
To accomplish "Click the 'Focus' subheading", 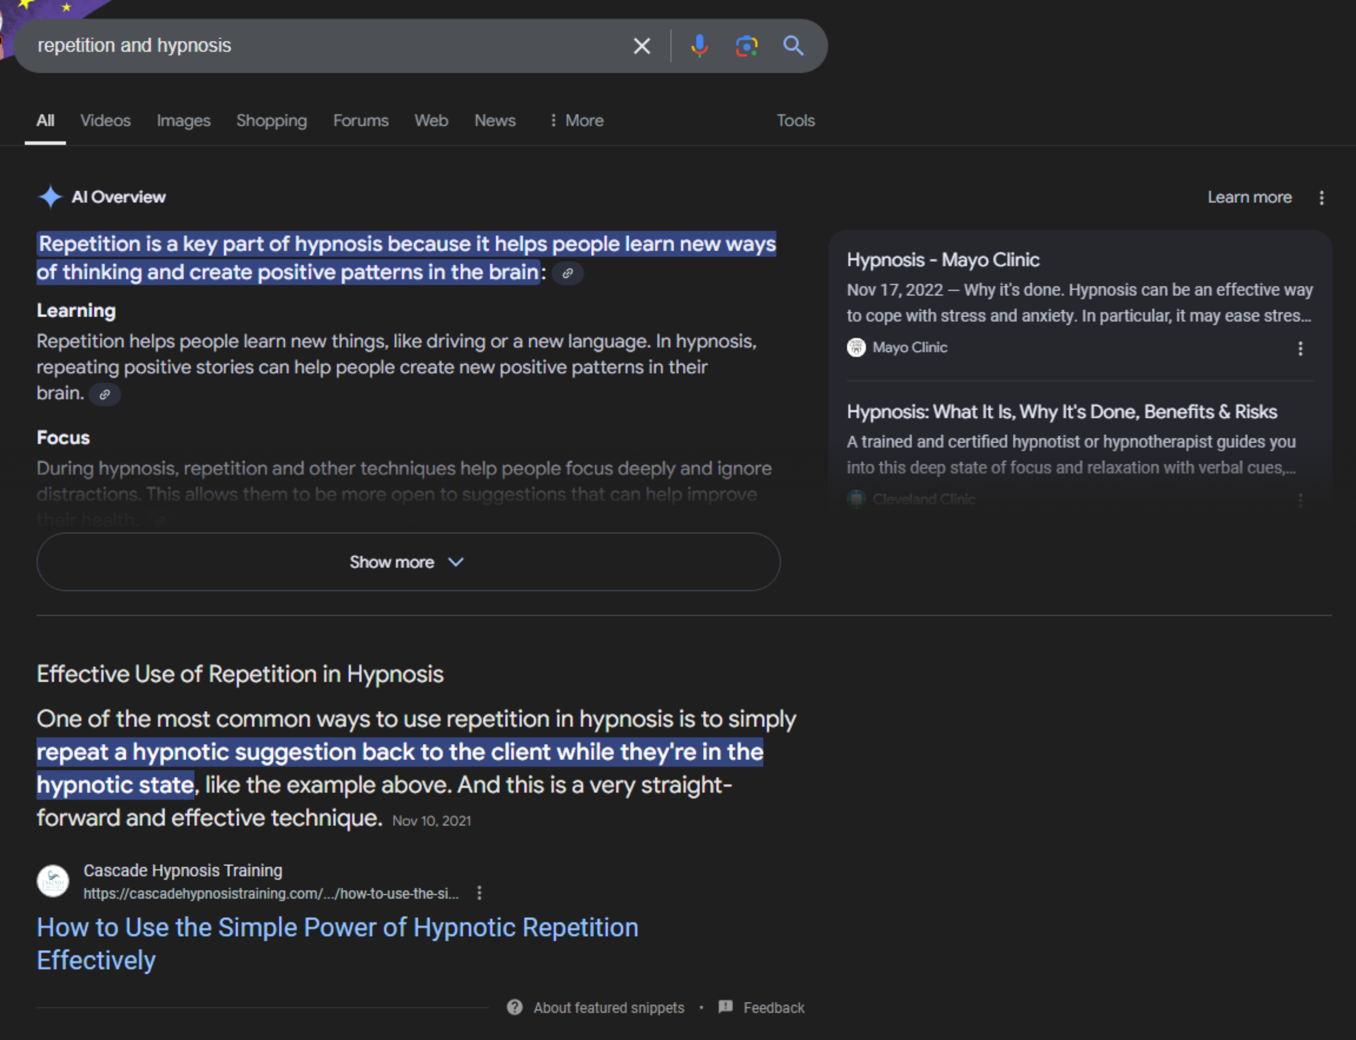I will coord(63,438).
